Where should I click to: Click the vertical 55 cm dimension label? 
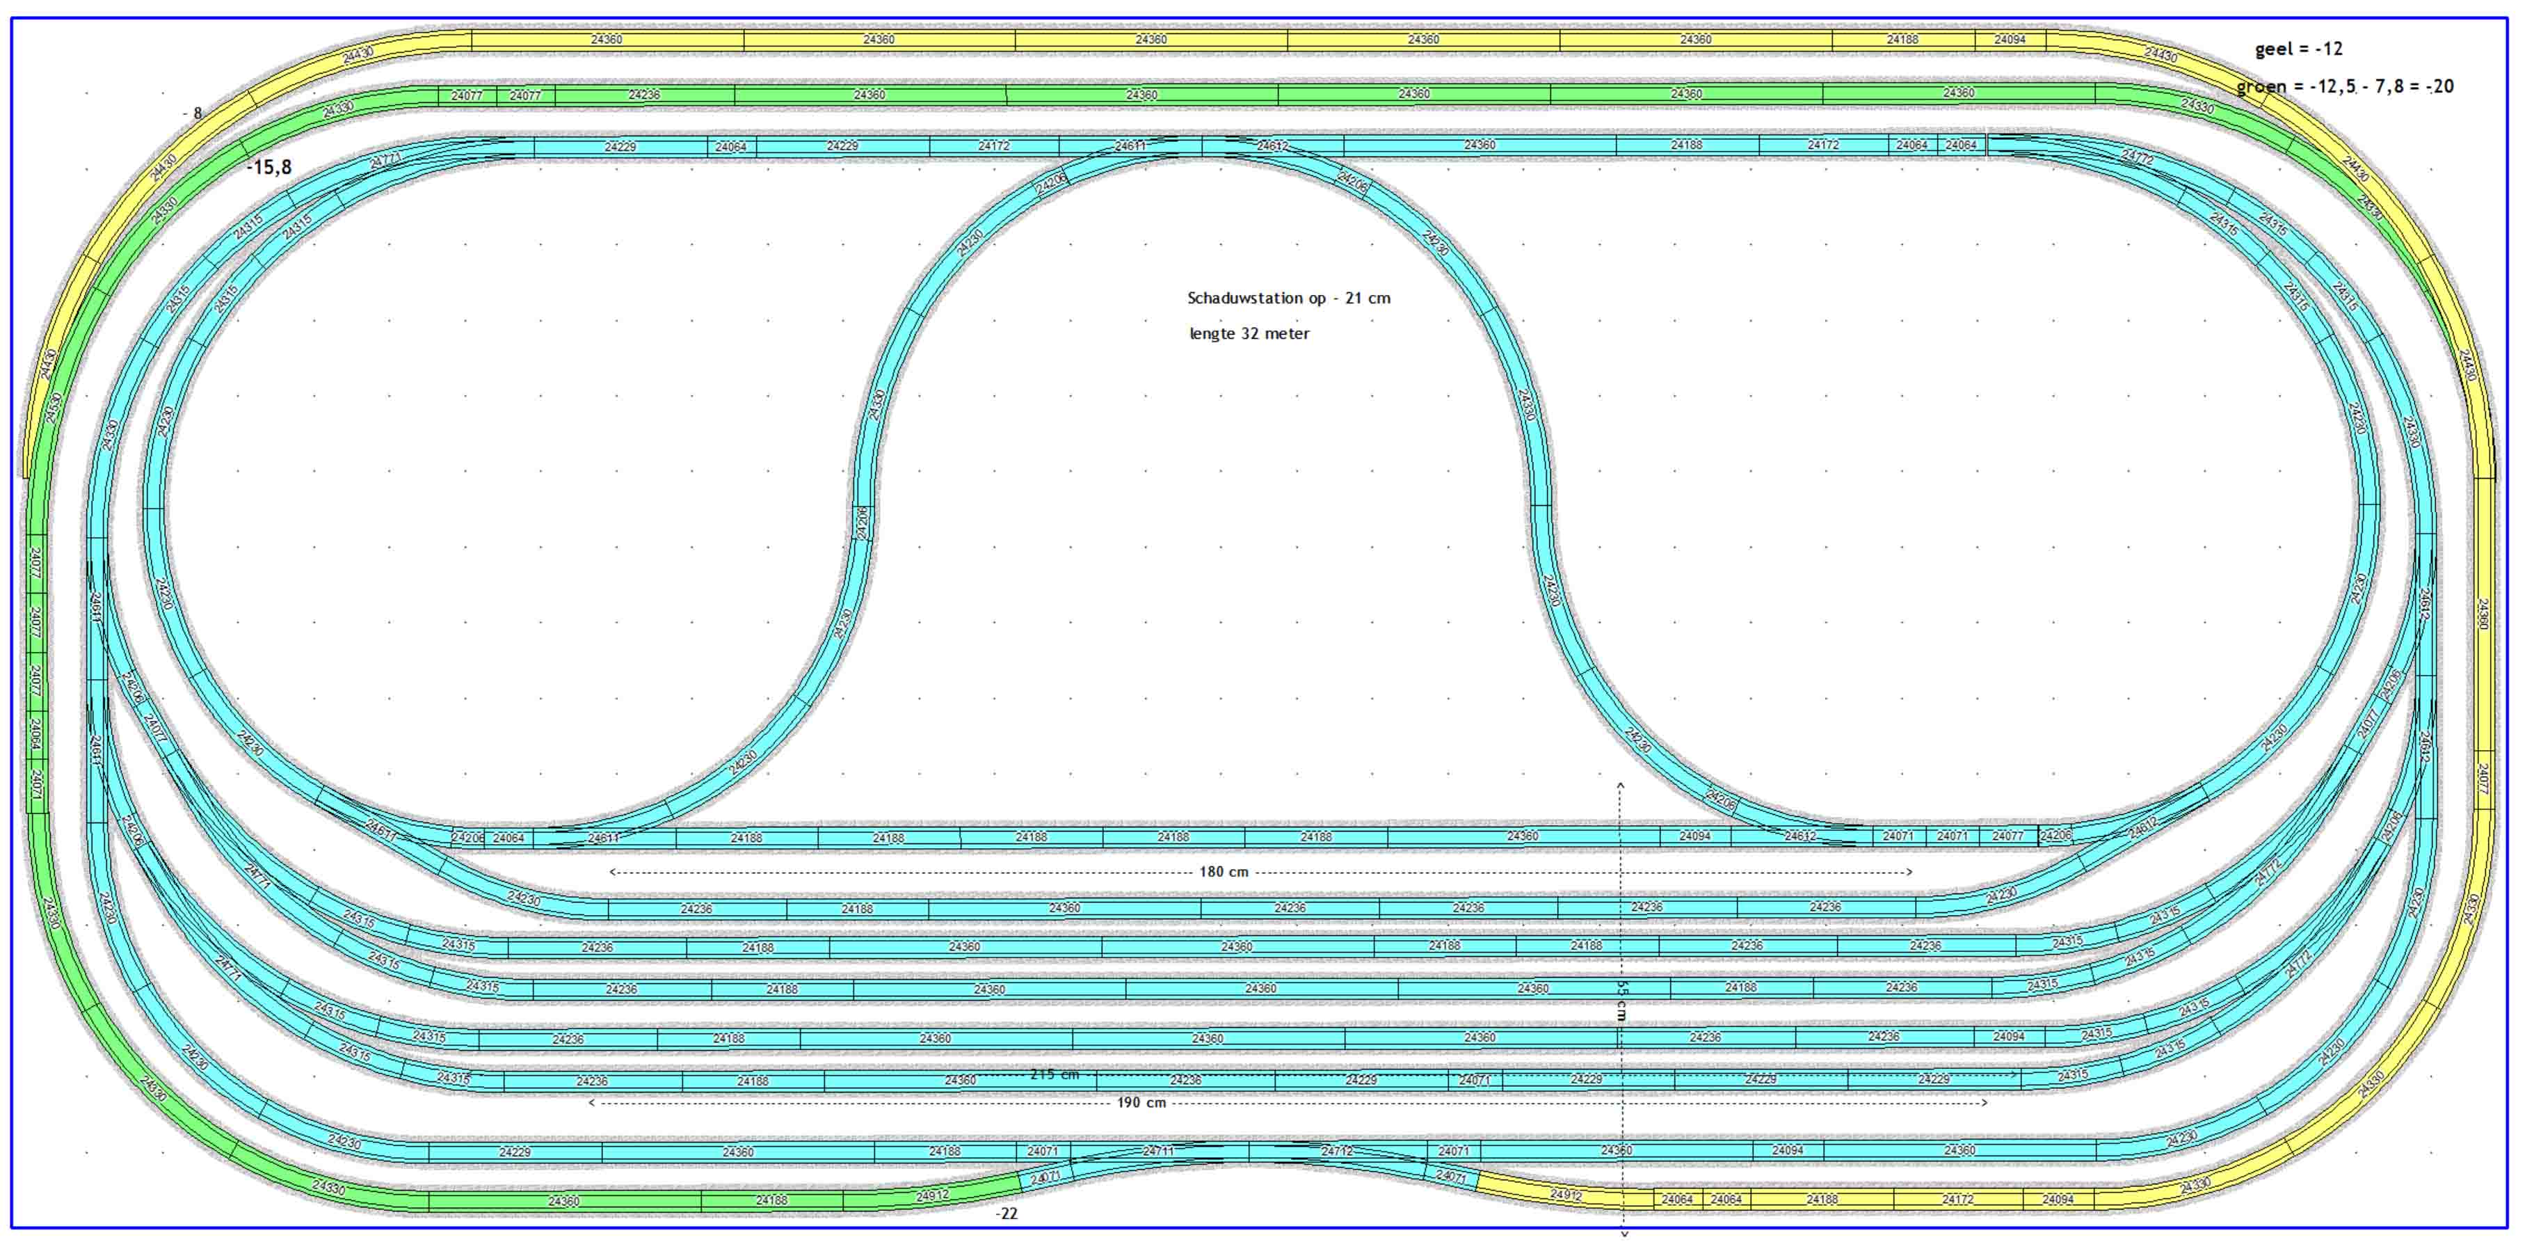point(1620,1000)
